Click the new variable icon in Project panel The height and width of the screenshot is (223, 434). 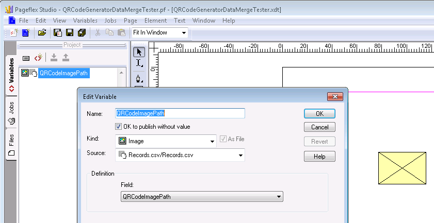(x=38, y=58)
